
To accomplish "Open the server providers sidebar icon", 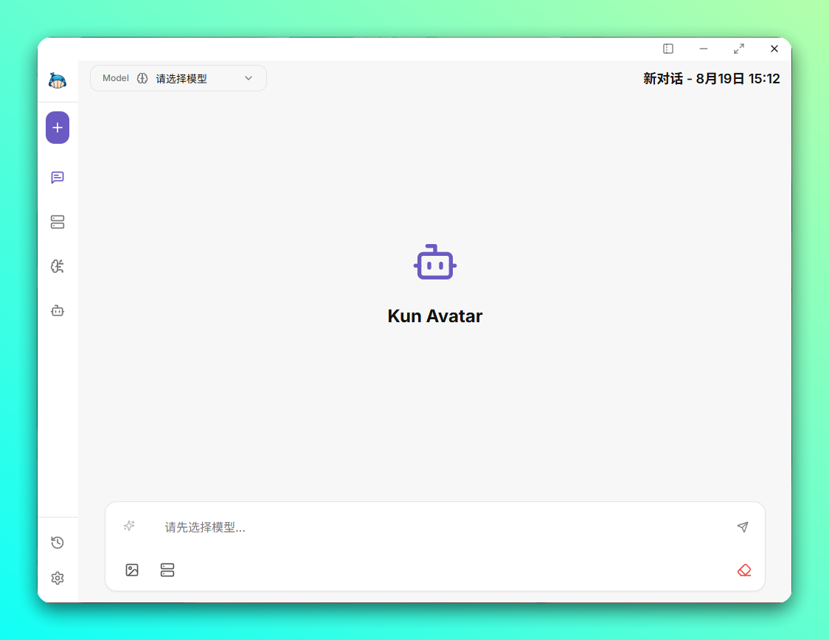I will coord(58,222).
